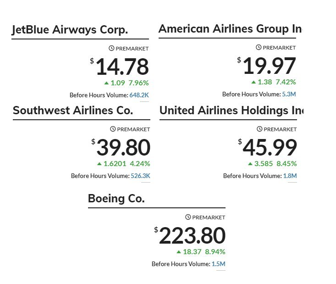Open the JetBlue Airways Corp. heading
The image size is (336, 284).
[70, 30]
